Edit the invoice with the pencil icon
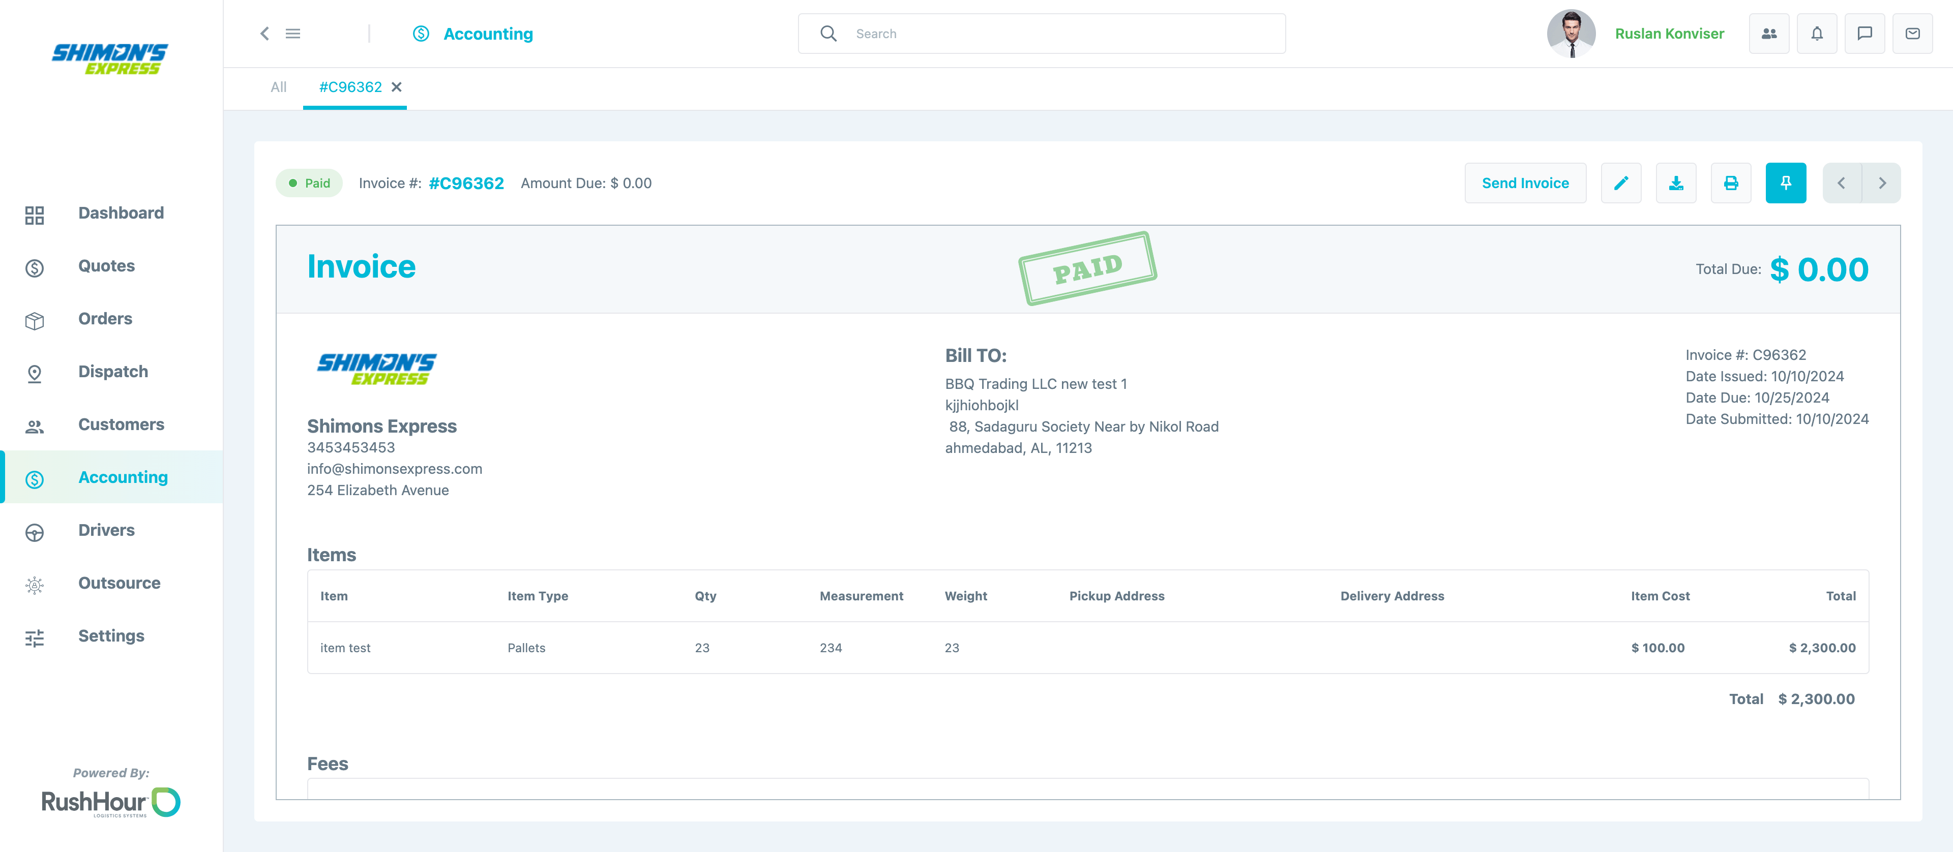The height and width of the screenshot is (852, 1953). [x=1622, y=182]
